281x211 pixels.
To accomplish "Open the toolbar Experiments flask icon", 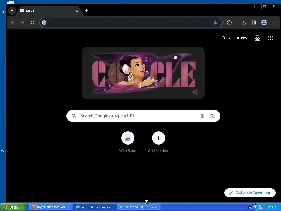I will click(x=244, y=23).
